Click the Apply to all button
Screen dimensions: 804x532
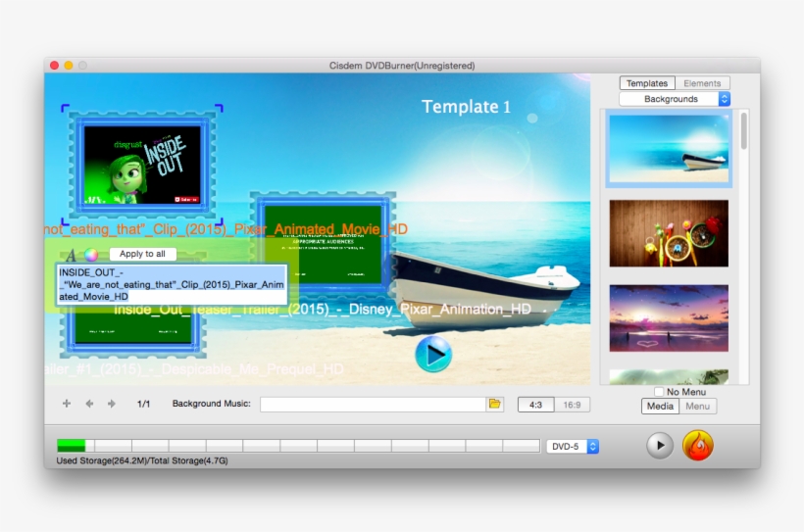[x=142, y=254]
